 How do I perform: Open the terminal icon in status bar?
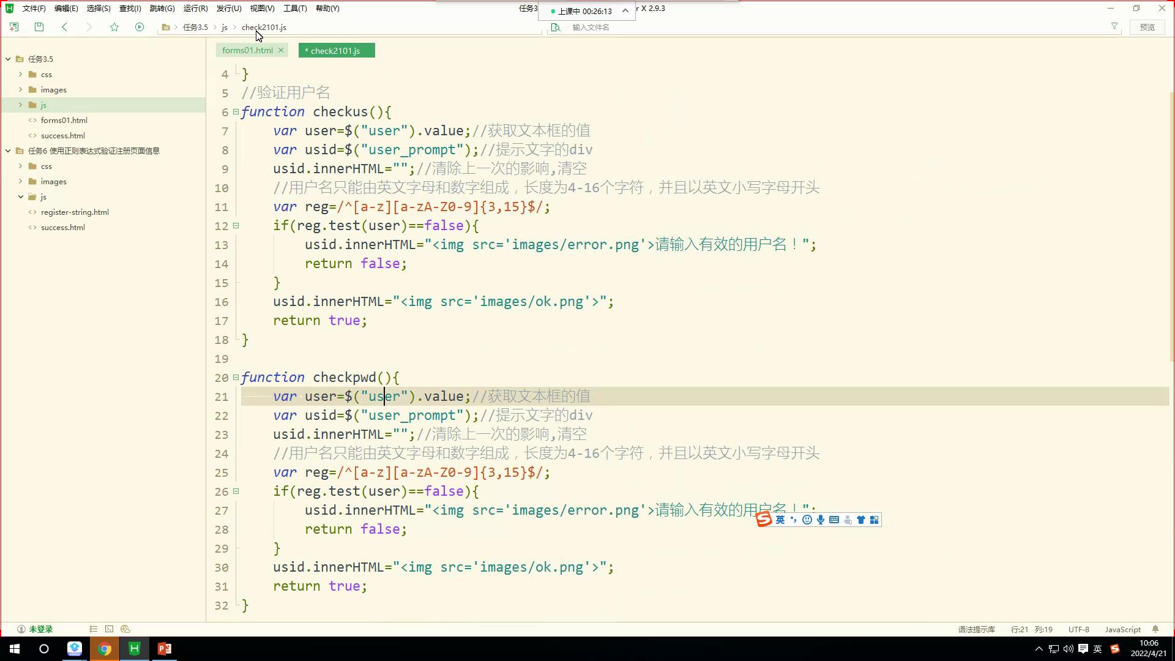tap(109, 629)
